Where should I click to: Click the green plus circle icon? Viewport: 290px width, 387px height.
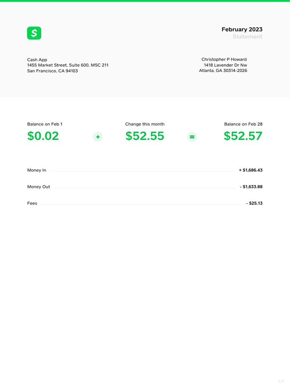click(98, 137)
